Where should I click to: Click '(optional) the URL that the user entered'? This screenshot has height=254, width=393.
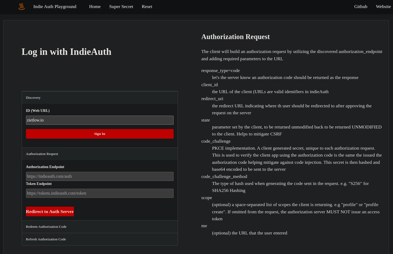(249, 233)
